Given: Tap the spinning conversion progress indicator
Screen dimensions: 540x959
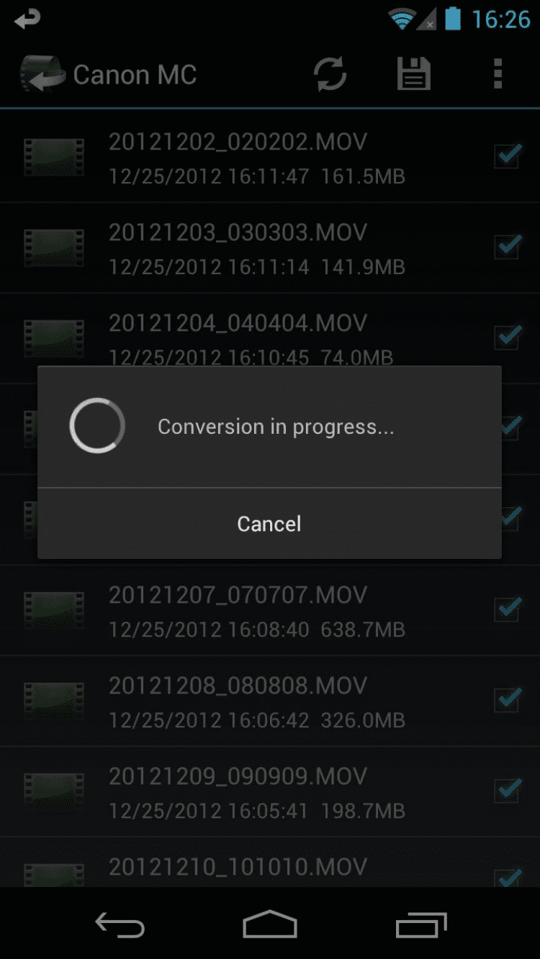Looking at the screenshot, I should (x=97, y=426).
